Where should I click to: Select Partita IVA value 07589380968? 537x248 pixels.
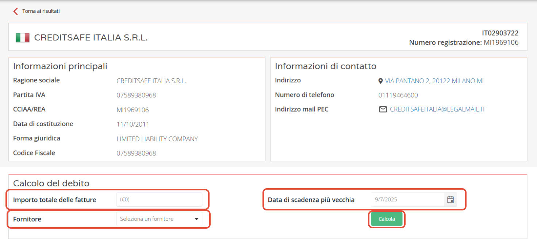(x=136, y=95)
